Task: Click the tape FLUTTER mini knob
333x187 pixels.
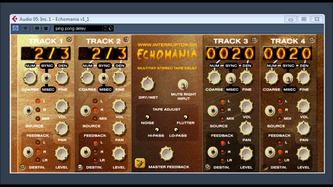Action: click(x=185, y=117)
